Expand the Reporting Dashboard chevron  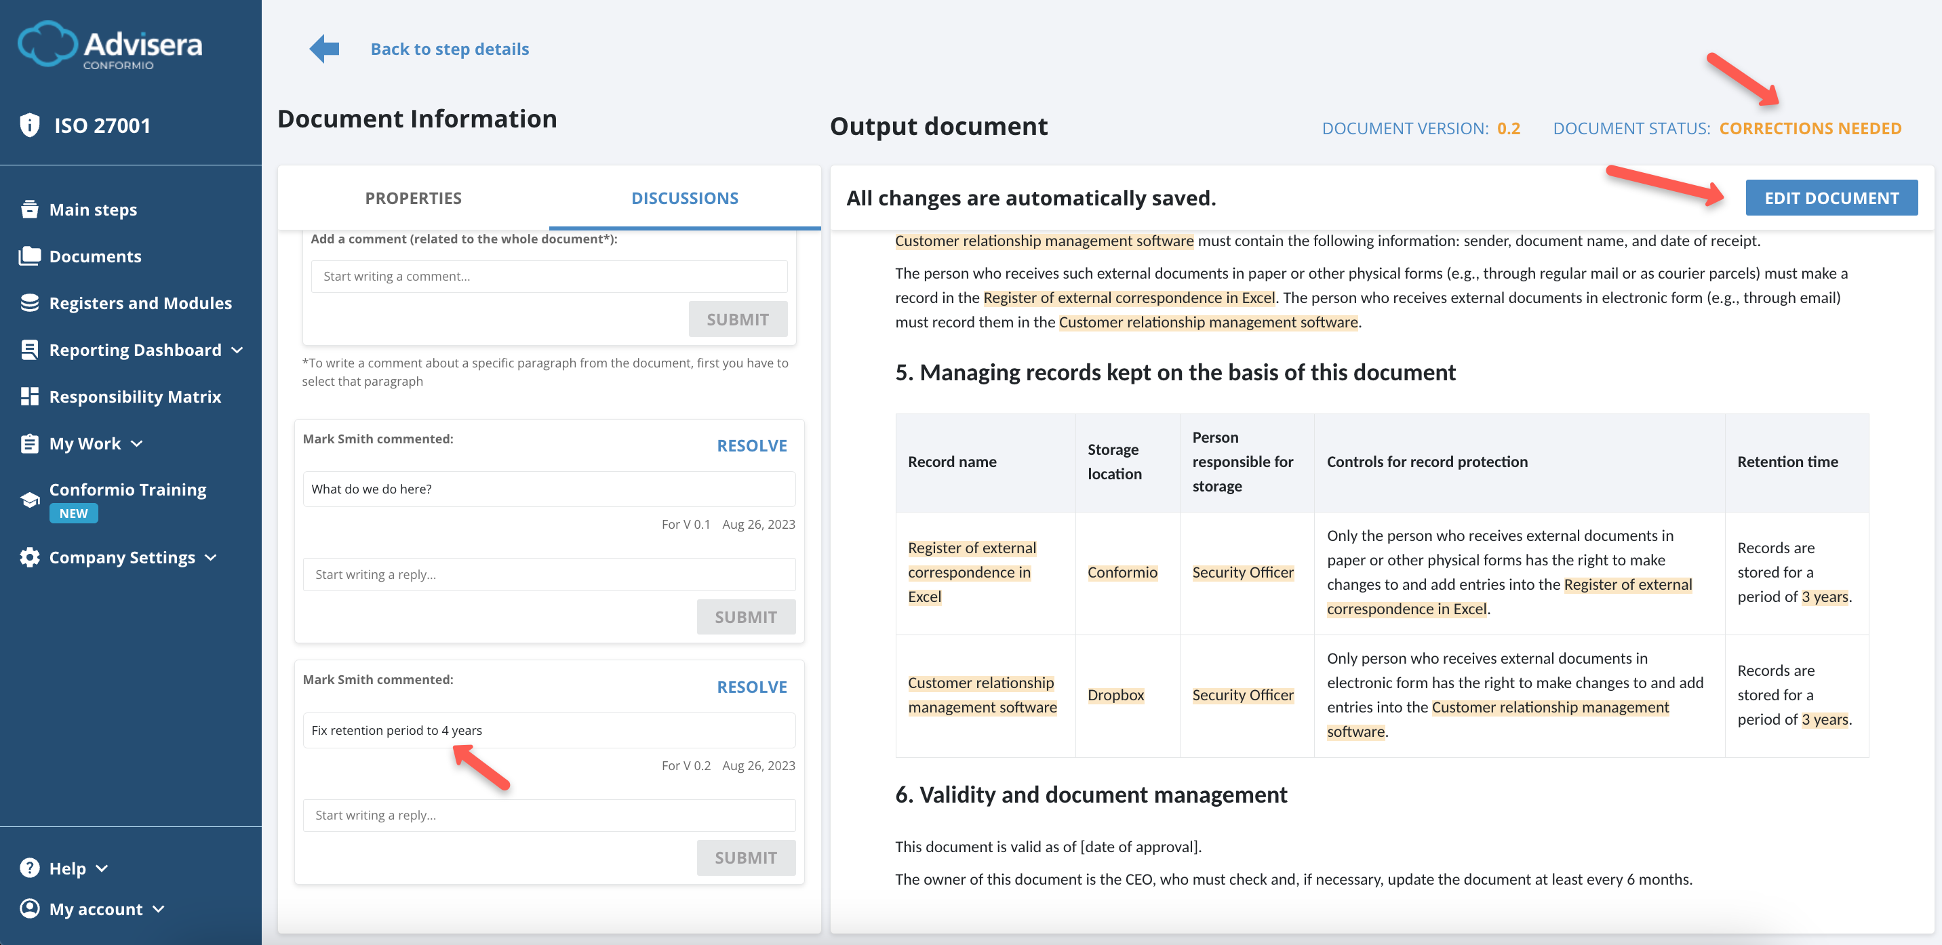238,350
